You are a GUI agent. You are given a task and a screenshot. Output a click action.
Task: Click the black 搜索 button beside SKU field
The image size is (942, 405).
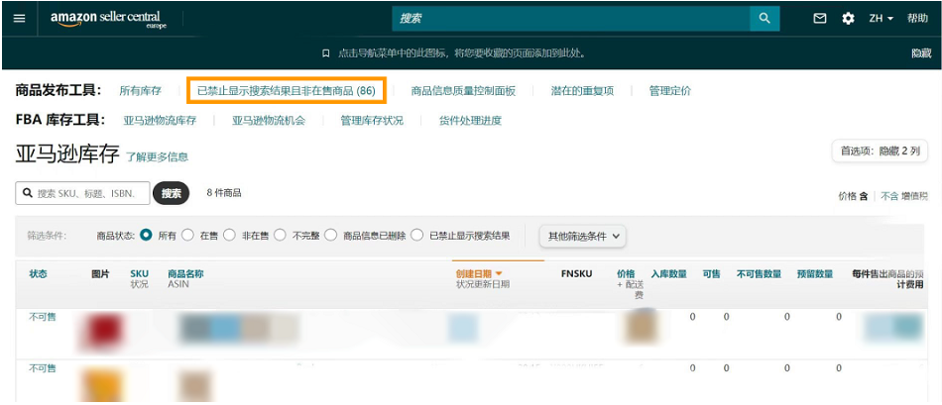172,193
